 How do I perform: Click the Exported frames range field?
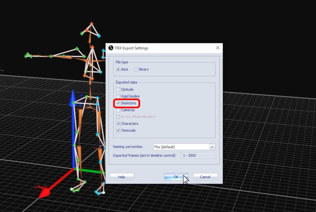(x=198, y=155)
